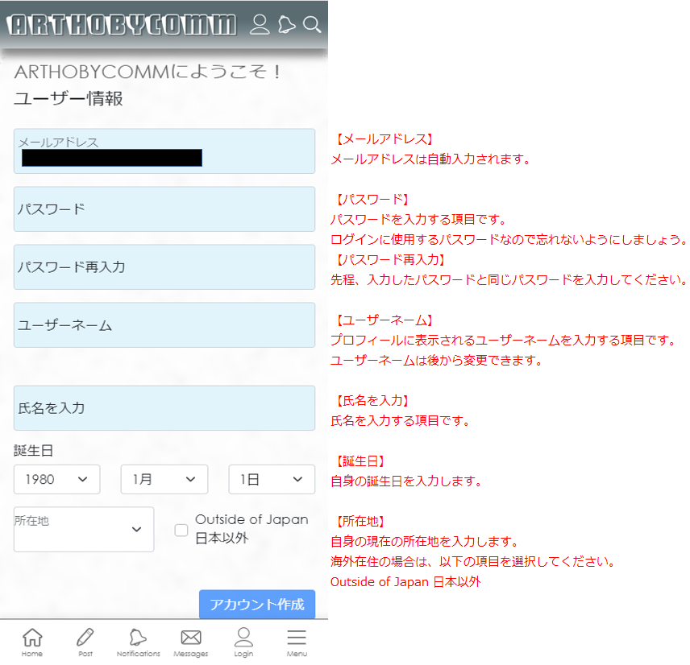
Task: Click into the パスワード field
Action: [164, 209]
